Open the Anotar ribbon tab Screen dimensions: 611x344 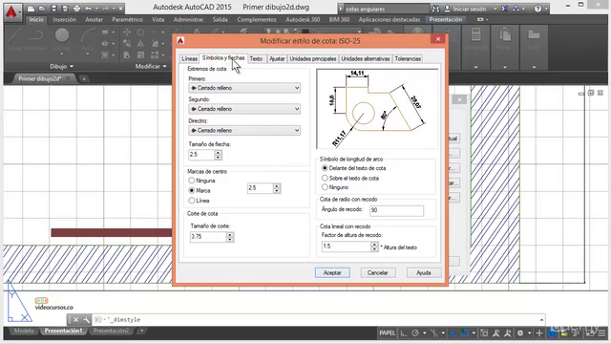click(x=94, y=19)
